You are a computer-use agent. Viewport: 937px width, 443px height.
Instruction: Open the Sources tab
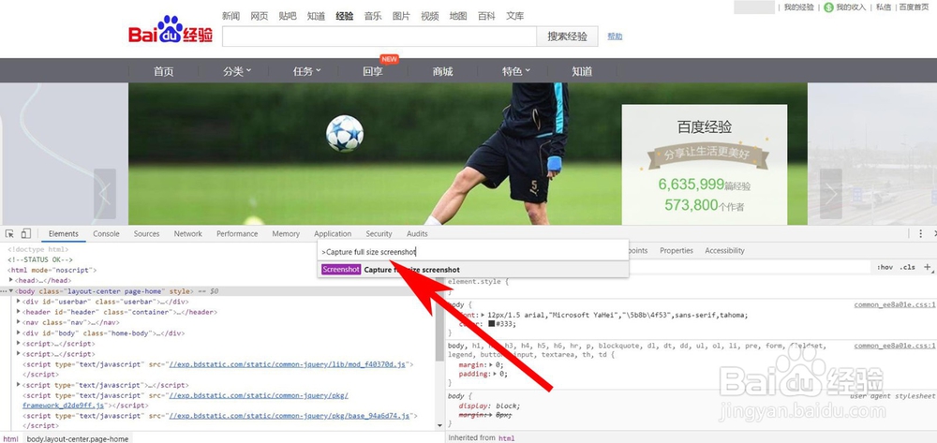point(146,233)
